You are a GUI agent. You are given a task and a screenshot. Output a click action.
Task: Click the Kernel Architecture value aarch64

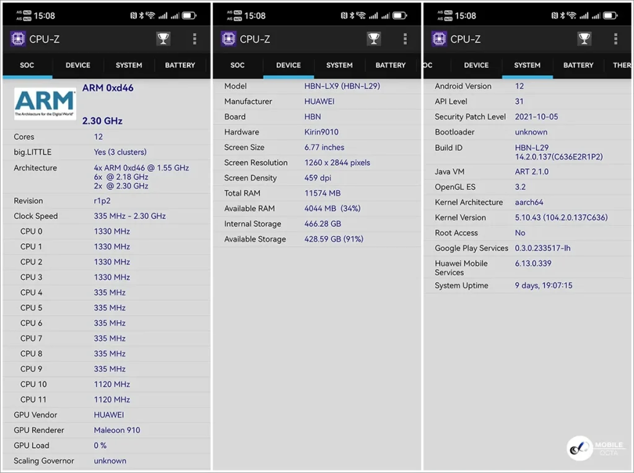pos(529,202)
